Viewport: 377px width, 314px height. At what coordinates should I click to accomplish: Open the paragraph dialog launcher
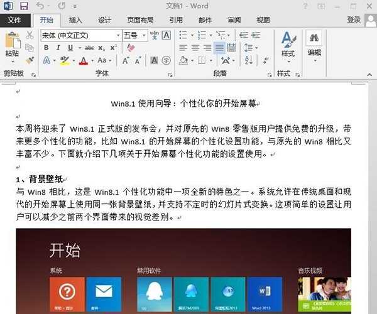[270, 75]
